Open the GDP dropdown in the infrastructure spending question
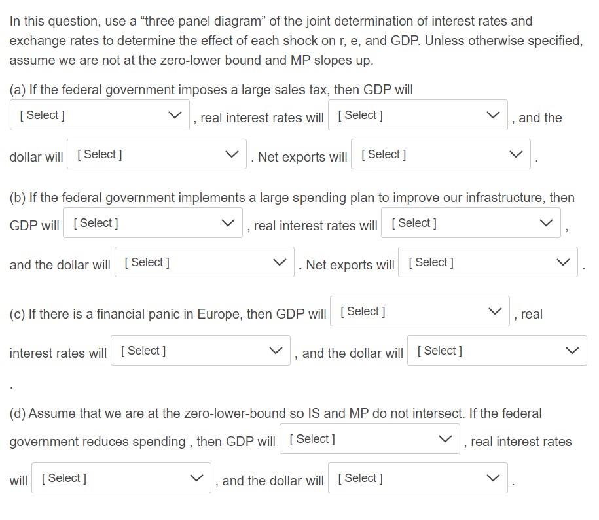This screenshot has width=599, height=520. (x=152, y=222)
